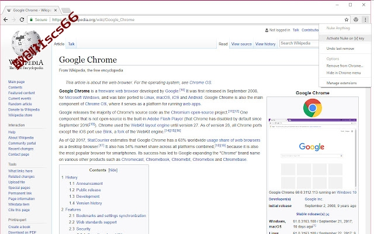
Task: Open Related changes link
Action: click(x=21, y=177)
